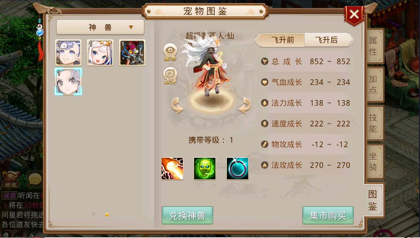Select the green skull skill icon
Image resolution: width=420 pixels, height=238 pixels.
205,168
